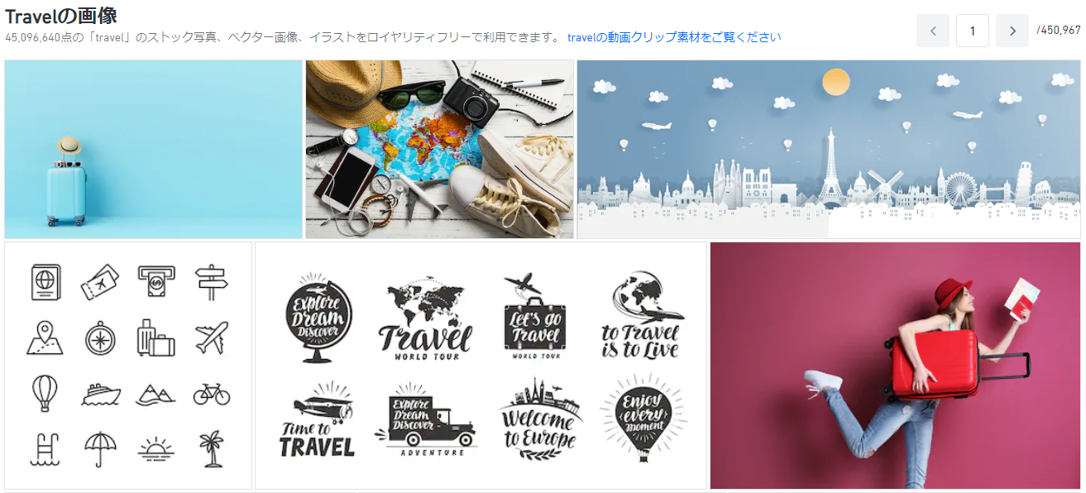This screenshot has height=493, width=1086.
Task: Click the page number input field
Action: click(x=973, y=31)
